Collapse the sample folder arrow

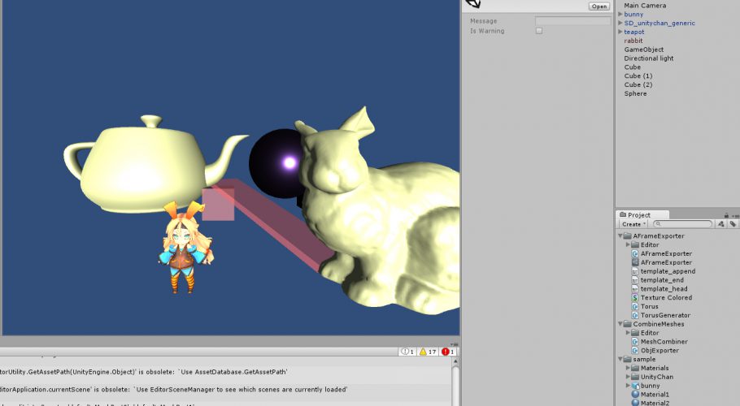click(620, 360)
